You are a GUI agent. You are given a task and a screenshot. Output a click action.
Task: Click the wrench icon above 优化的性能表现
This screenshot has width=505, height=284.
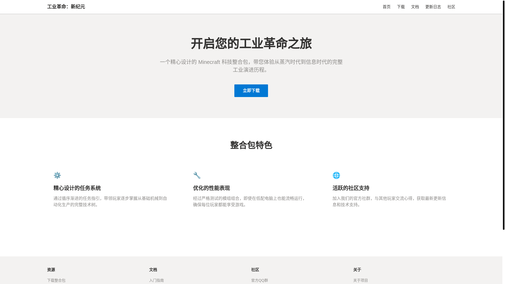(197, 175)
